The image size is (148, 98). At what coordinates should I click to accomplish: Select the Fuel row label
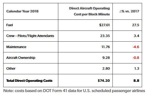coord(9,25)
